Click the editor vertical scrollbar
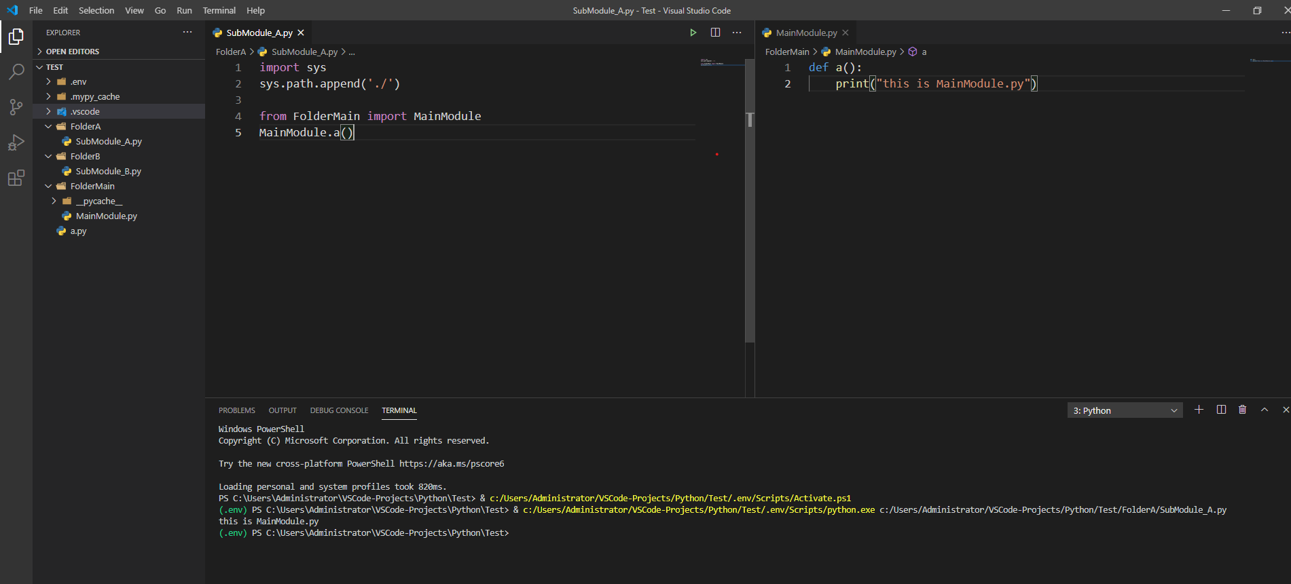 [x=750, y=203]
